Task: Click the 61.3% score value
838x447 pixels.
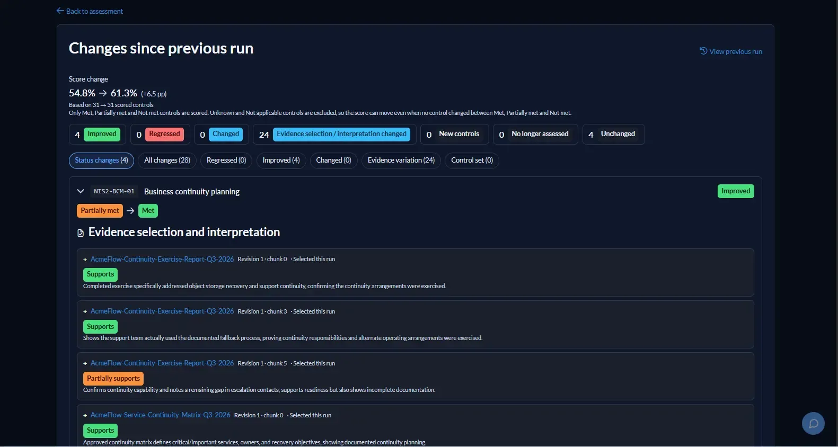Action: click(x=124, y=93)
